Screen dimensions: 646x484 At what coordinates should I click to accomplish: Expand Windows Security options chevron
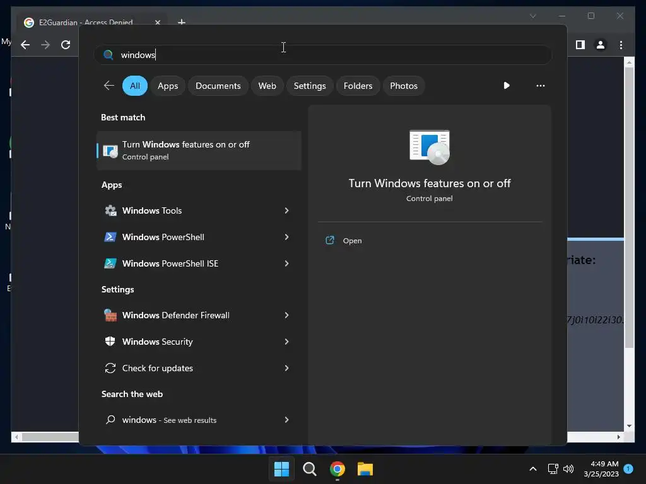point(287,342)
